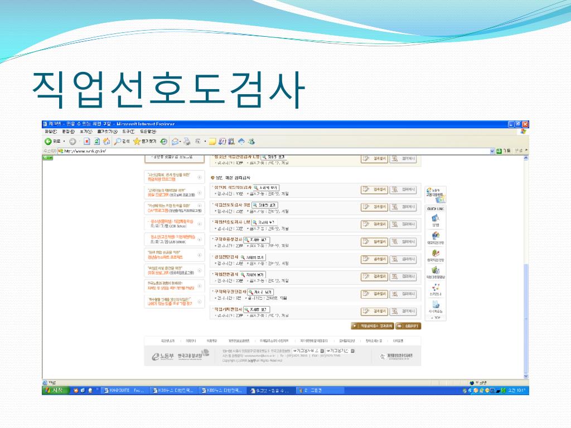
Task: Open the Back button history dropdown arrow
Action: coord(64,142)
